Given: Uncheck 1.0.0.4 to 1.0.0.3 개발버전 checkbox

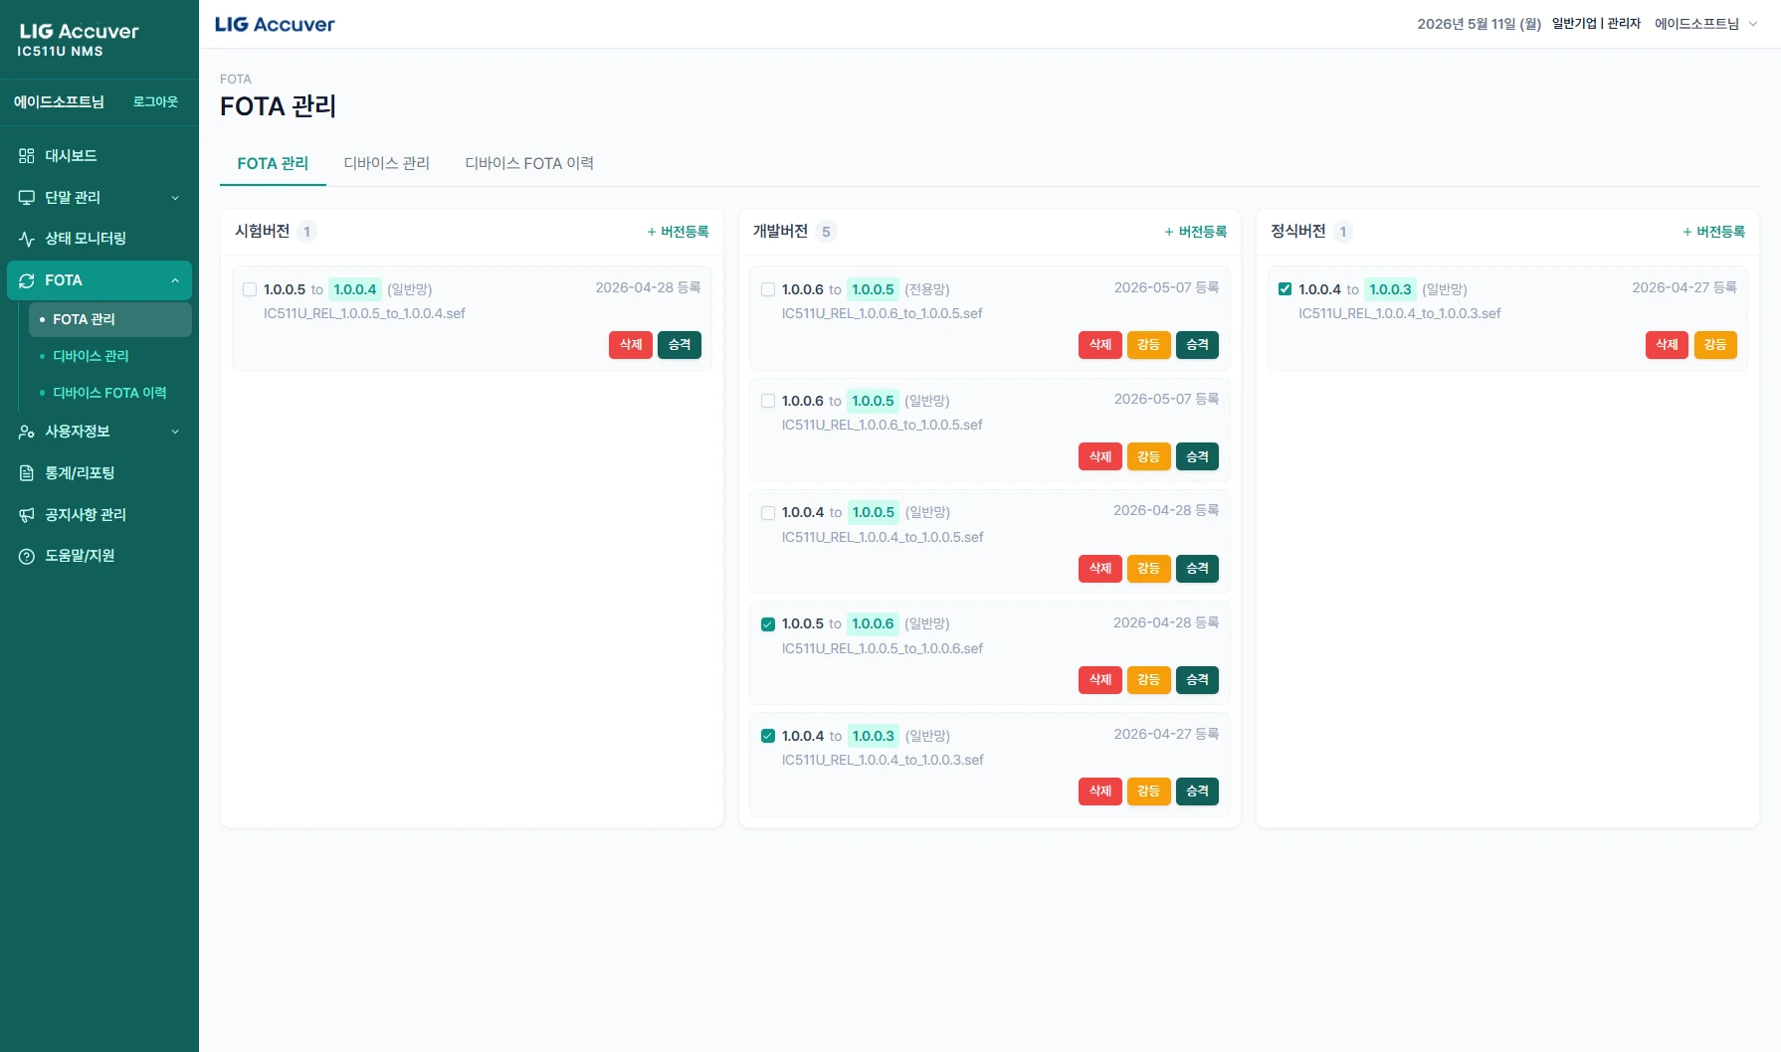Looking at the screenshot, I should point(768,736).
